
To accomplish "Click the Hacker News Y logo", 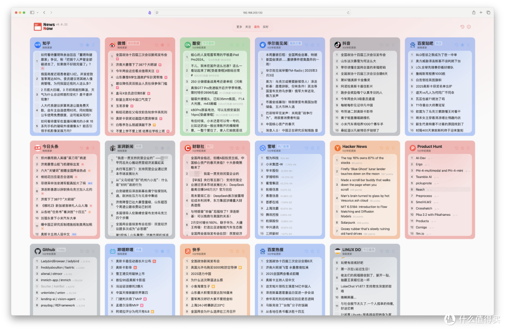I will [337, 148].
